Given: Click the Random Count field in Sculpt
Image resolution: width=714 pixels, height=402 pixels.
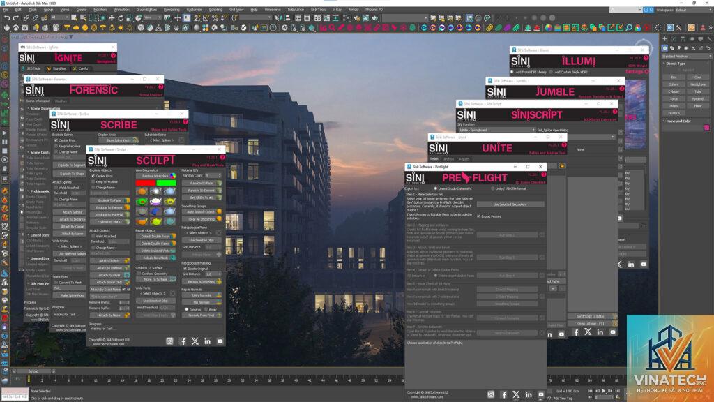Looking at the screenshot, I should click(x=213, y=175).
